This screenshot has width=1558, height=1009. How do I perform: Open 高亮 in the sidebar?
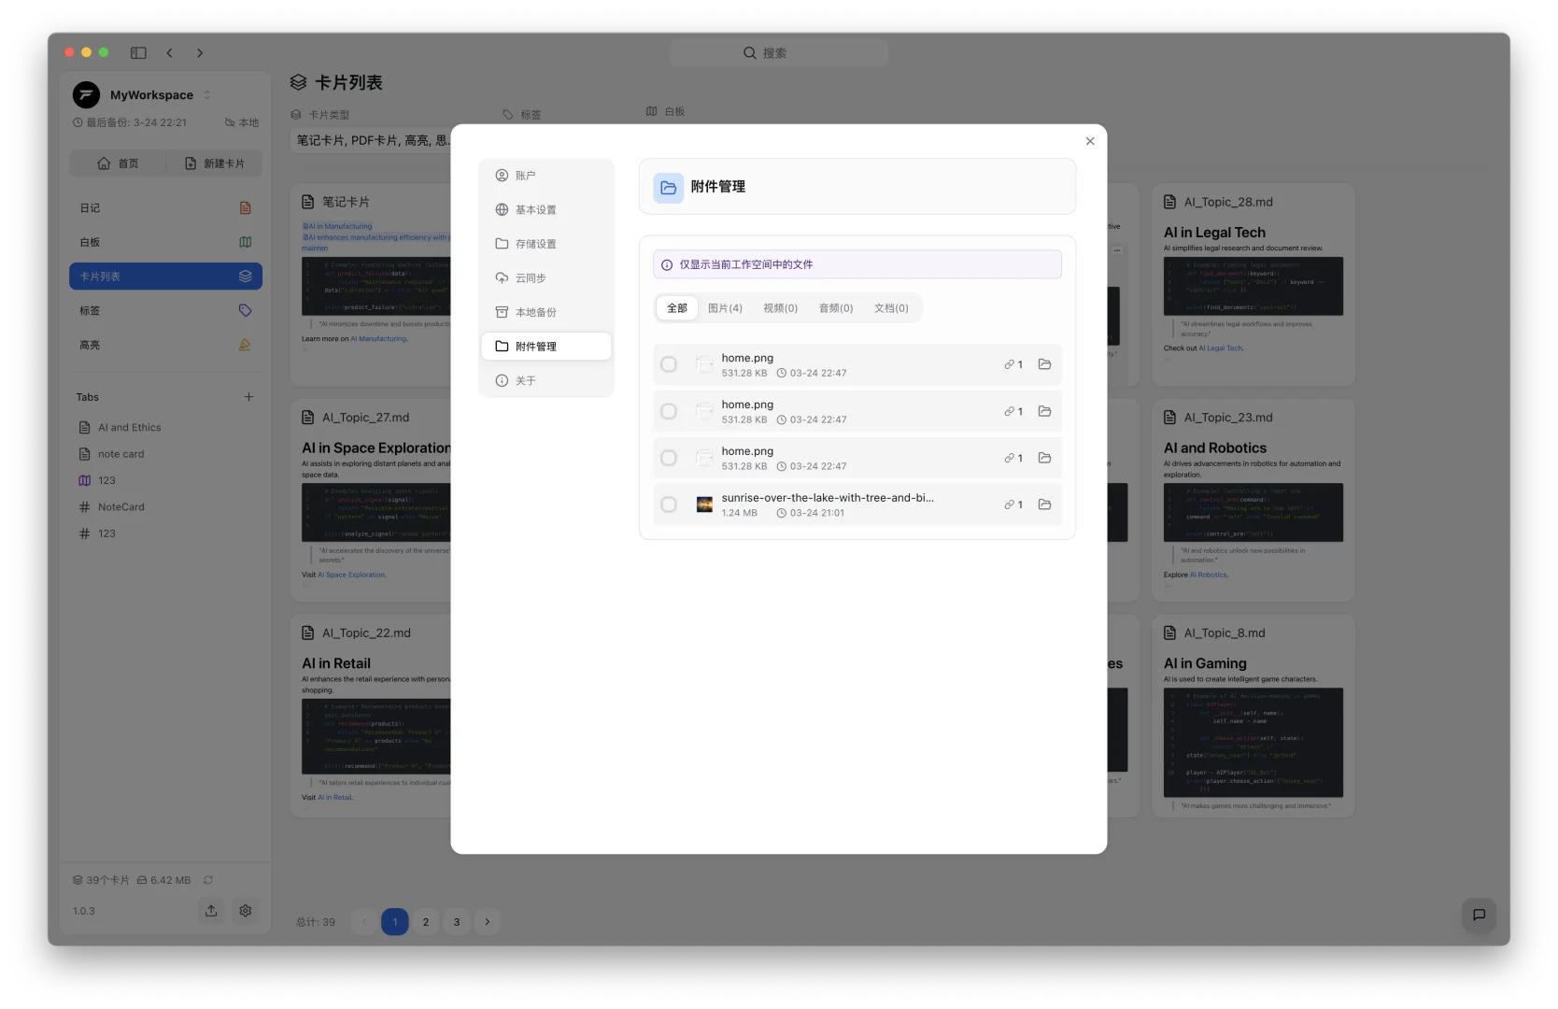click(165, 345)
